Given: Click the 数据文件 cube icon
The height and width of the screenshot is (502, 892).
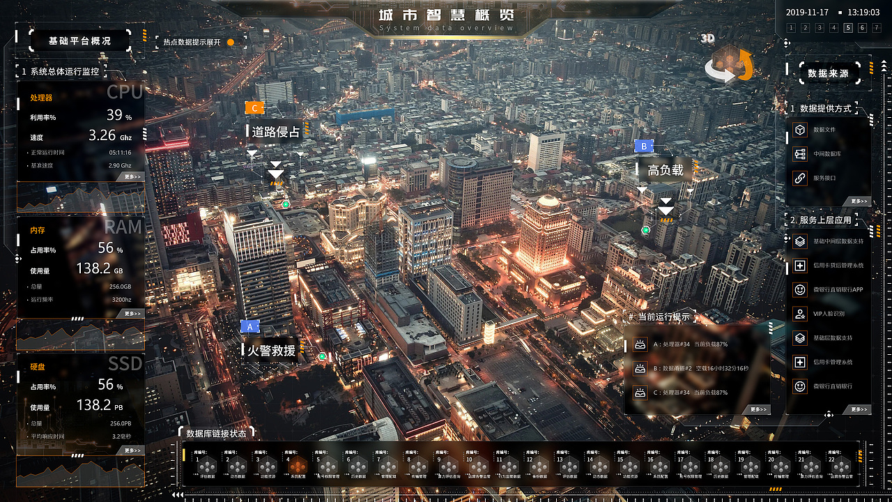Looking at the screenshot, I should coord(800,130).
